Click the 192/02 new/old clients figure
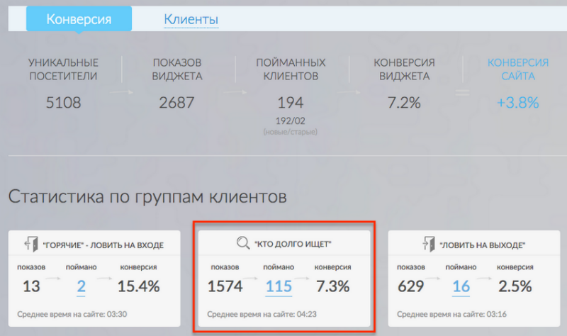Screen dimensions: 567x336 (x=291, y=121)
